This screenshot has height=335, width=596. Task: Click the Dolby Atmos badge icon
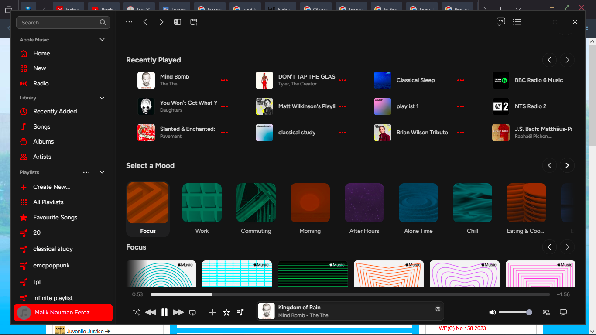(x=438, y=309)
